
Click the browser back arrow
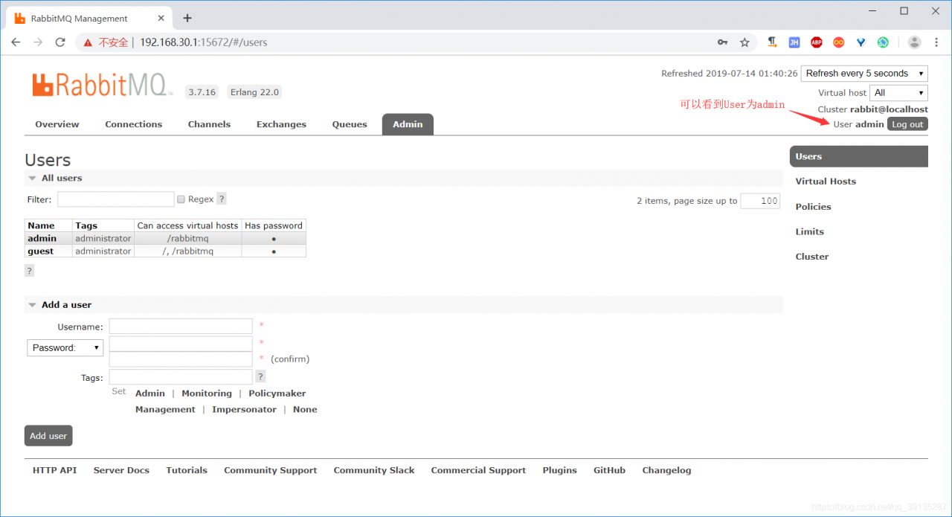point(16,42)
